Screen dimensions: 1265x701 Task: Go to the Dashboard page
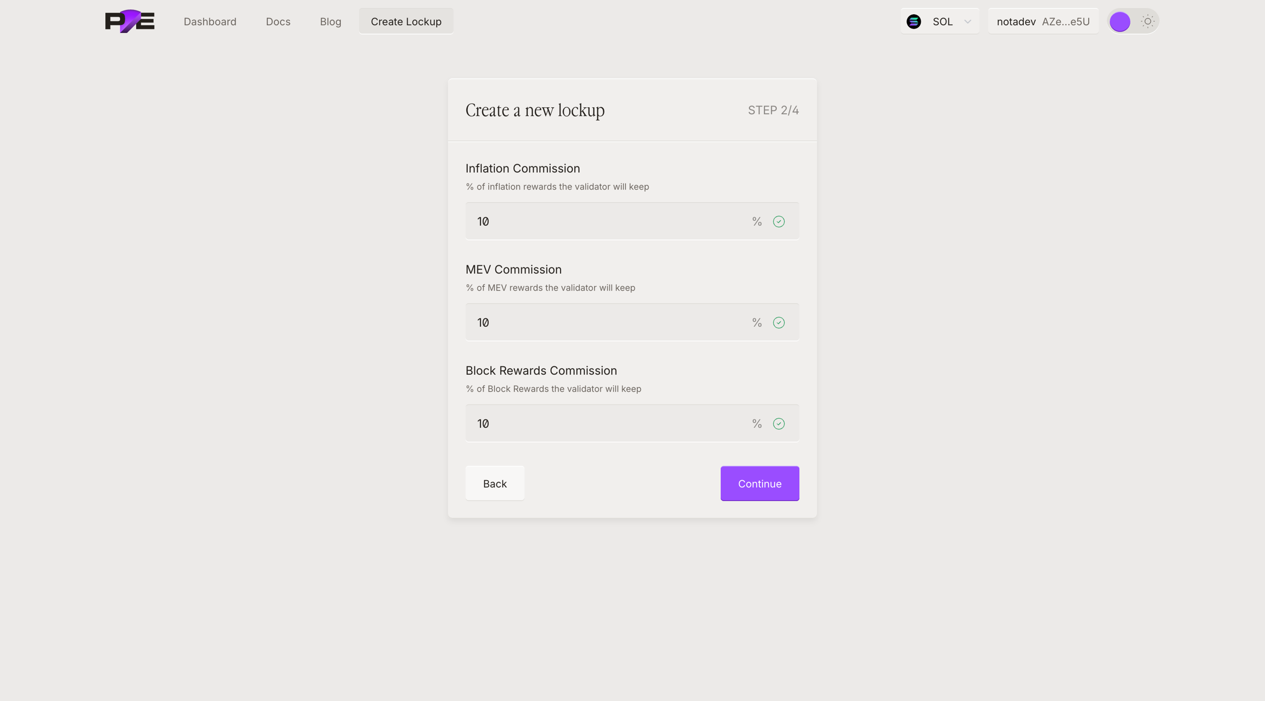click(x=210, y=21)
